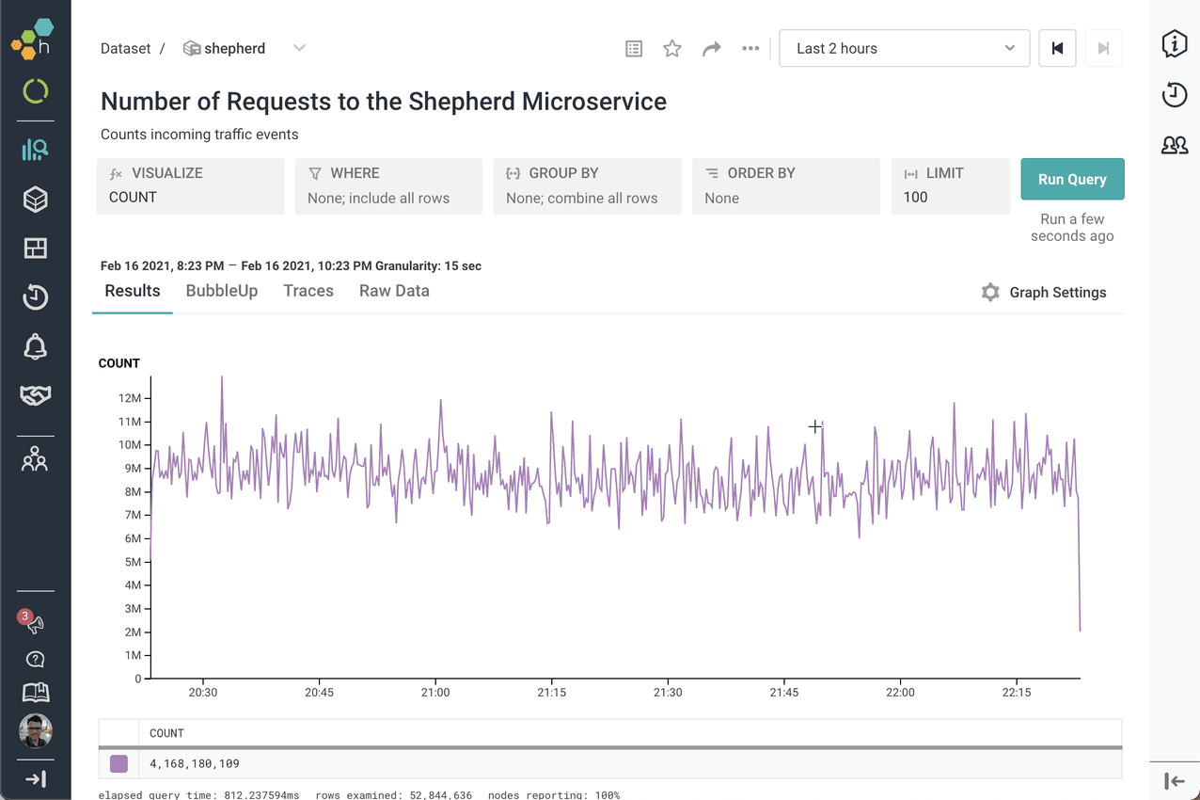1200x800 pixels.
Task: Open Graph Settings
Action: point(1043,293)
